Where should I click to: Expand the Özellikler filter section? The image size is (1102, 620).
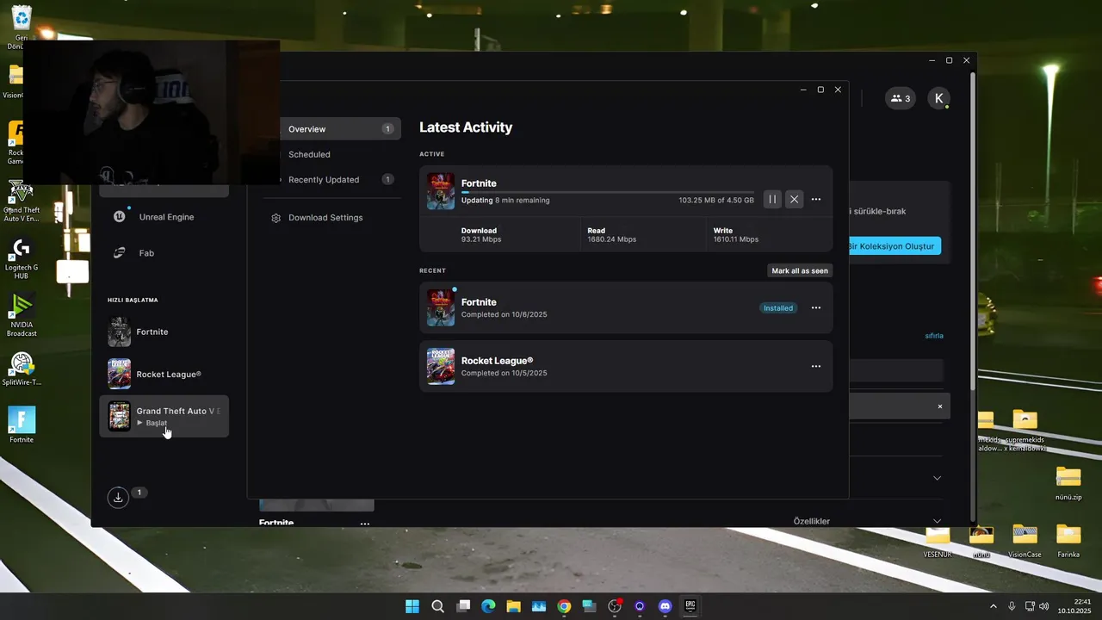coord(937,521)
